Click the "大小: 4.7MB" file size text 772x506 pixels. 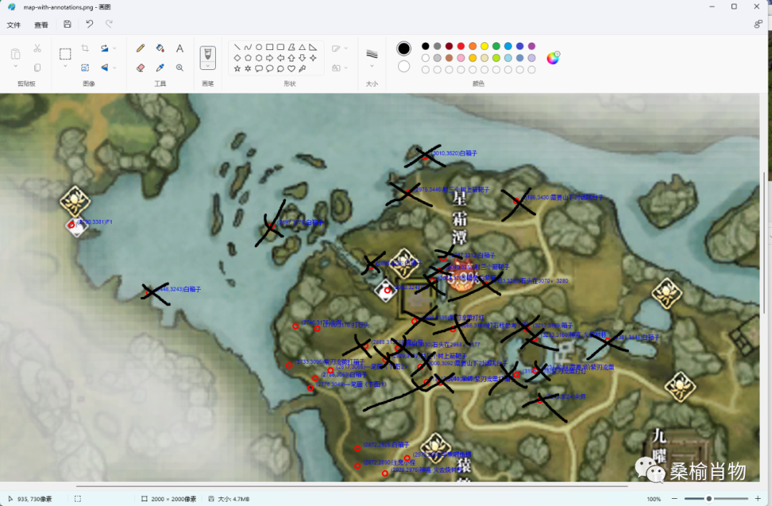[234, 499]
